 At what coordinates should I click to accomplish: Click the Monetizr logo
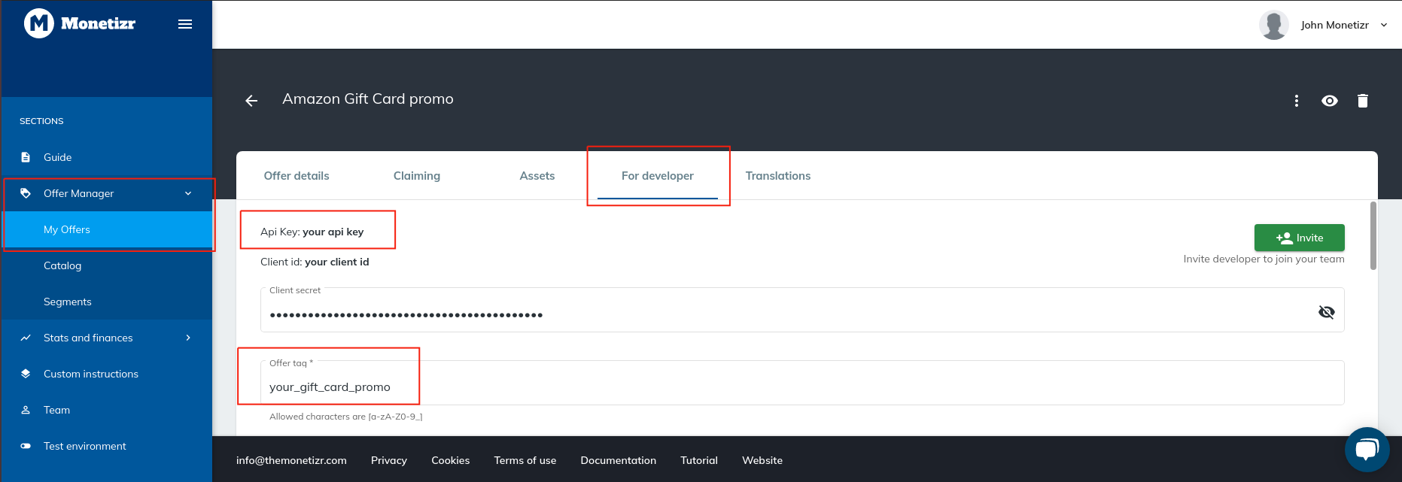click(80, 23)
